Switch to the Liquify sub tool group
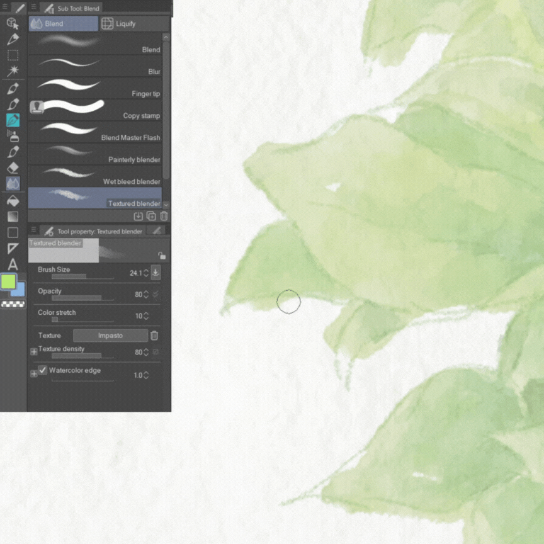Viewport: 544px width, 544px height. [134, 23]
